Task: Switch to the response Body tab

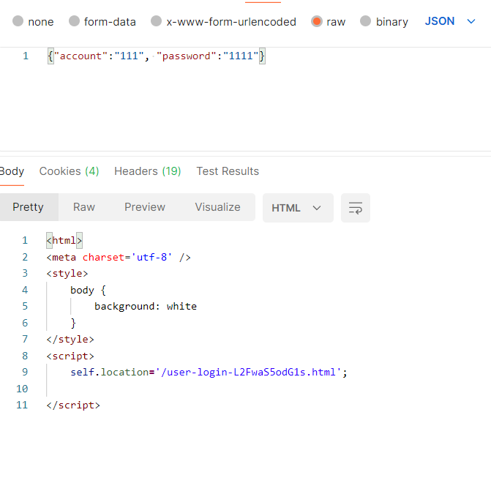Action: (12, 171)
